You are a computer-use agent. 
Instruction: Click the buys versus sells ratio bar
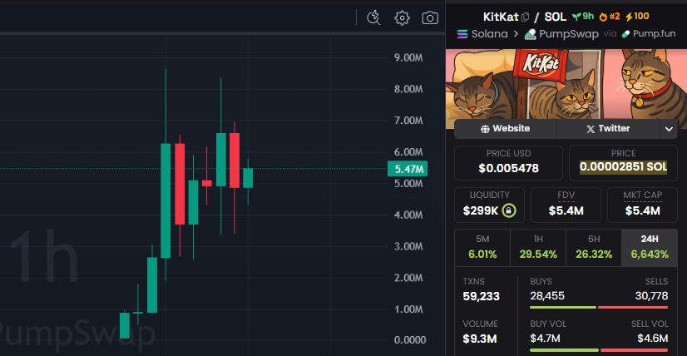pos(599,307)
